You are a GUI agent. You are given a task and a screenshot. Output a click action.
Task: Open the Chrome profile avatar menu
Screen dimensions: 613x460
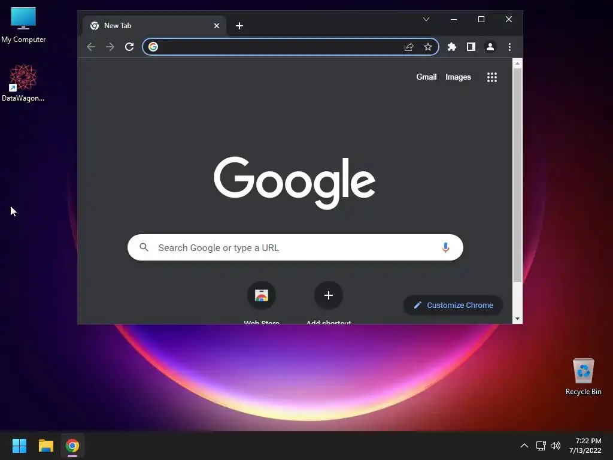pyautogui.click(x=490, y=47)
